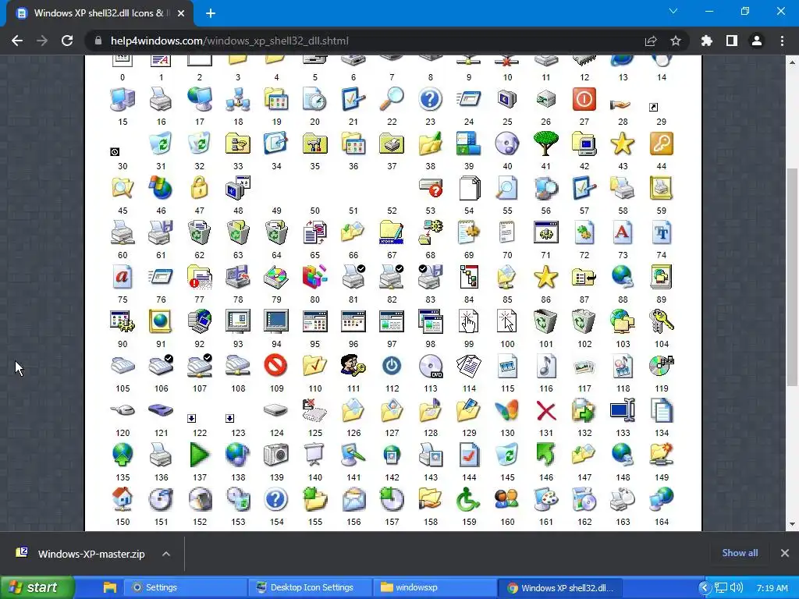The image size is (799, 599).
Task: Select the projector screen icon 140
Action: [314, 455]
